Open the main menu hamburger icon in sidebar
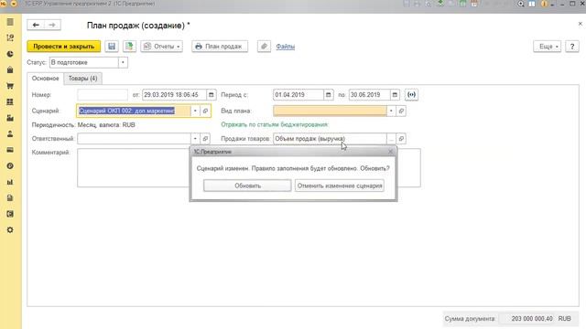586x329 pixels. (10, 22)
